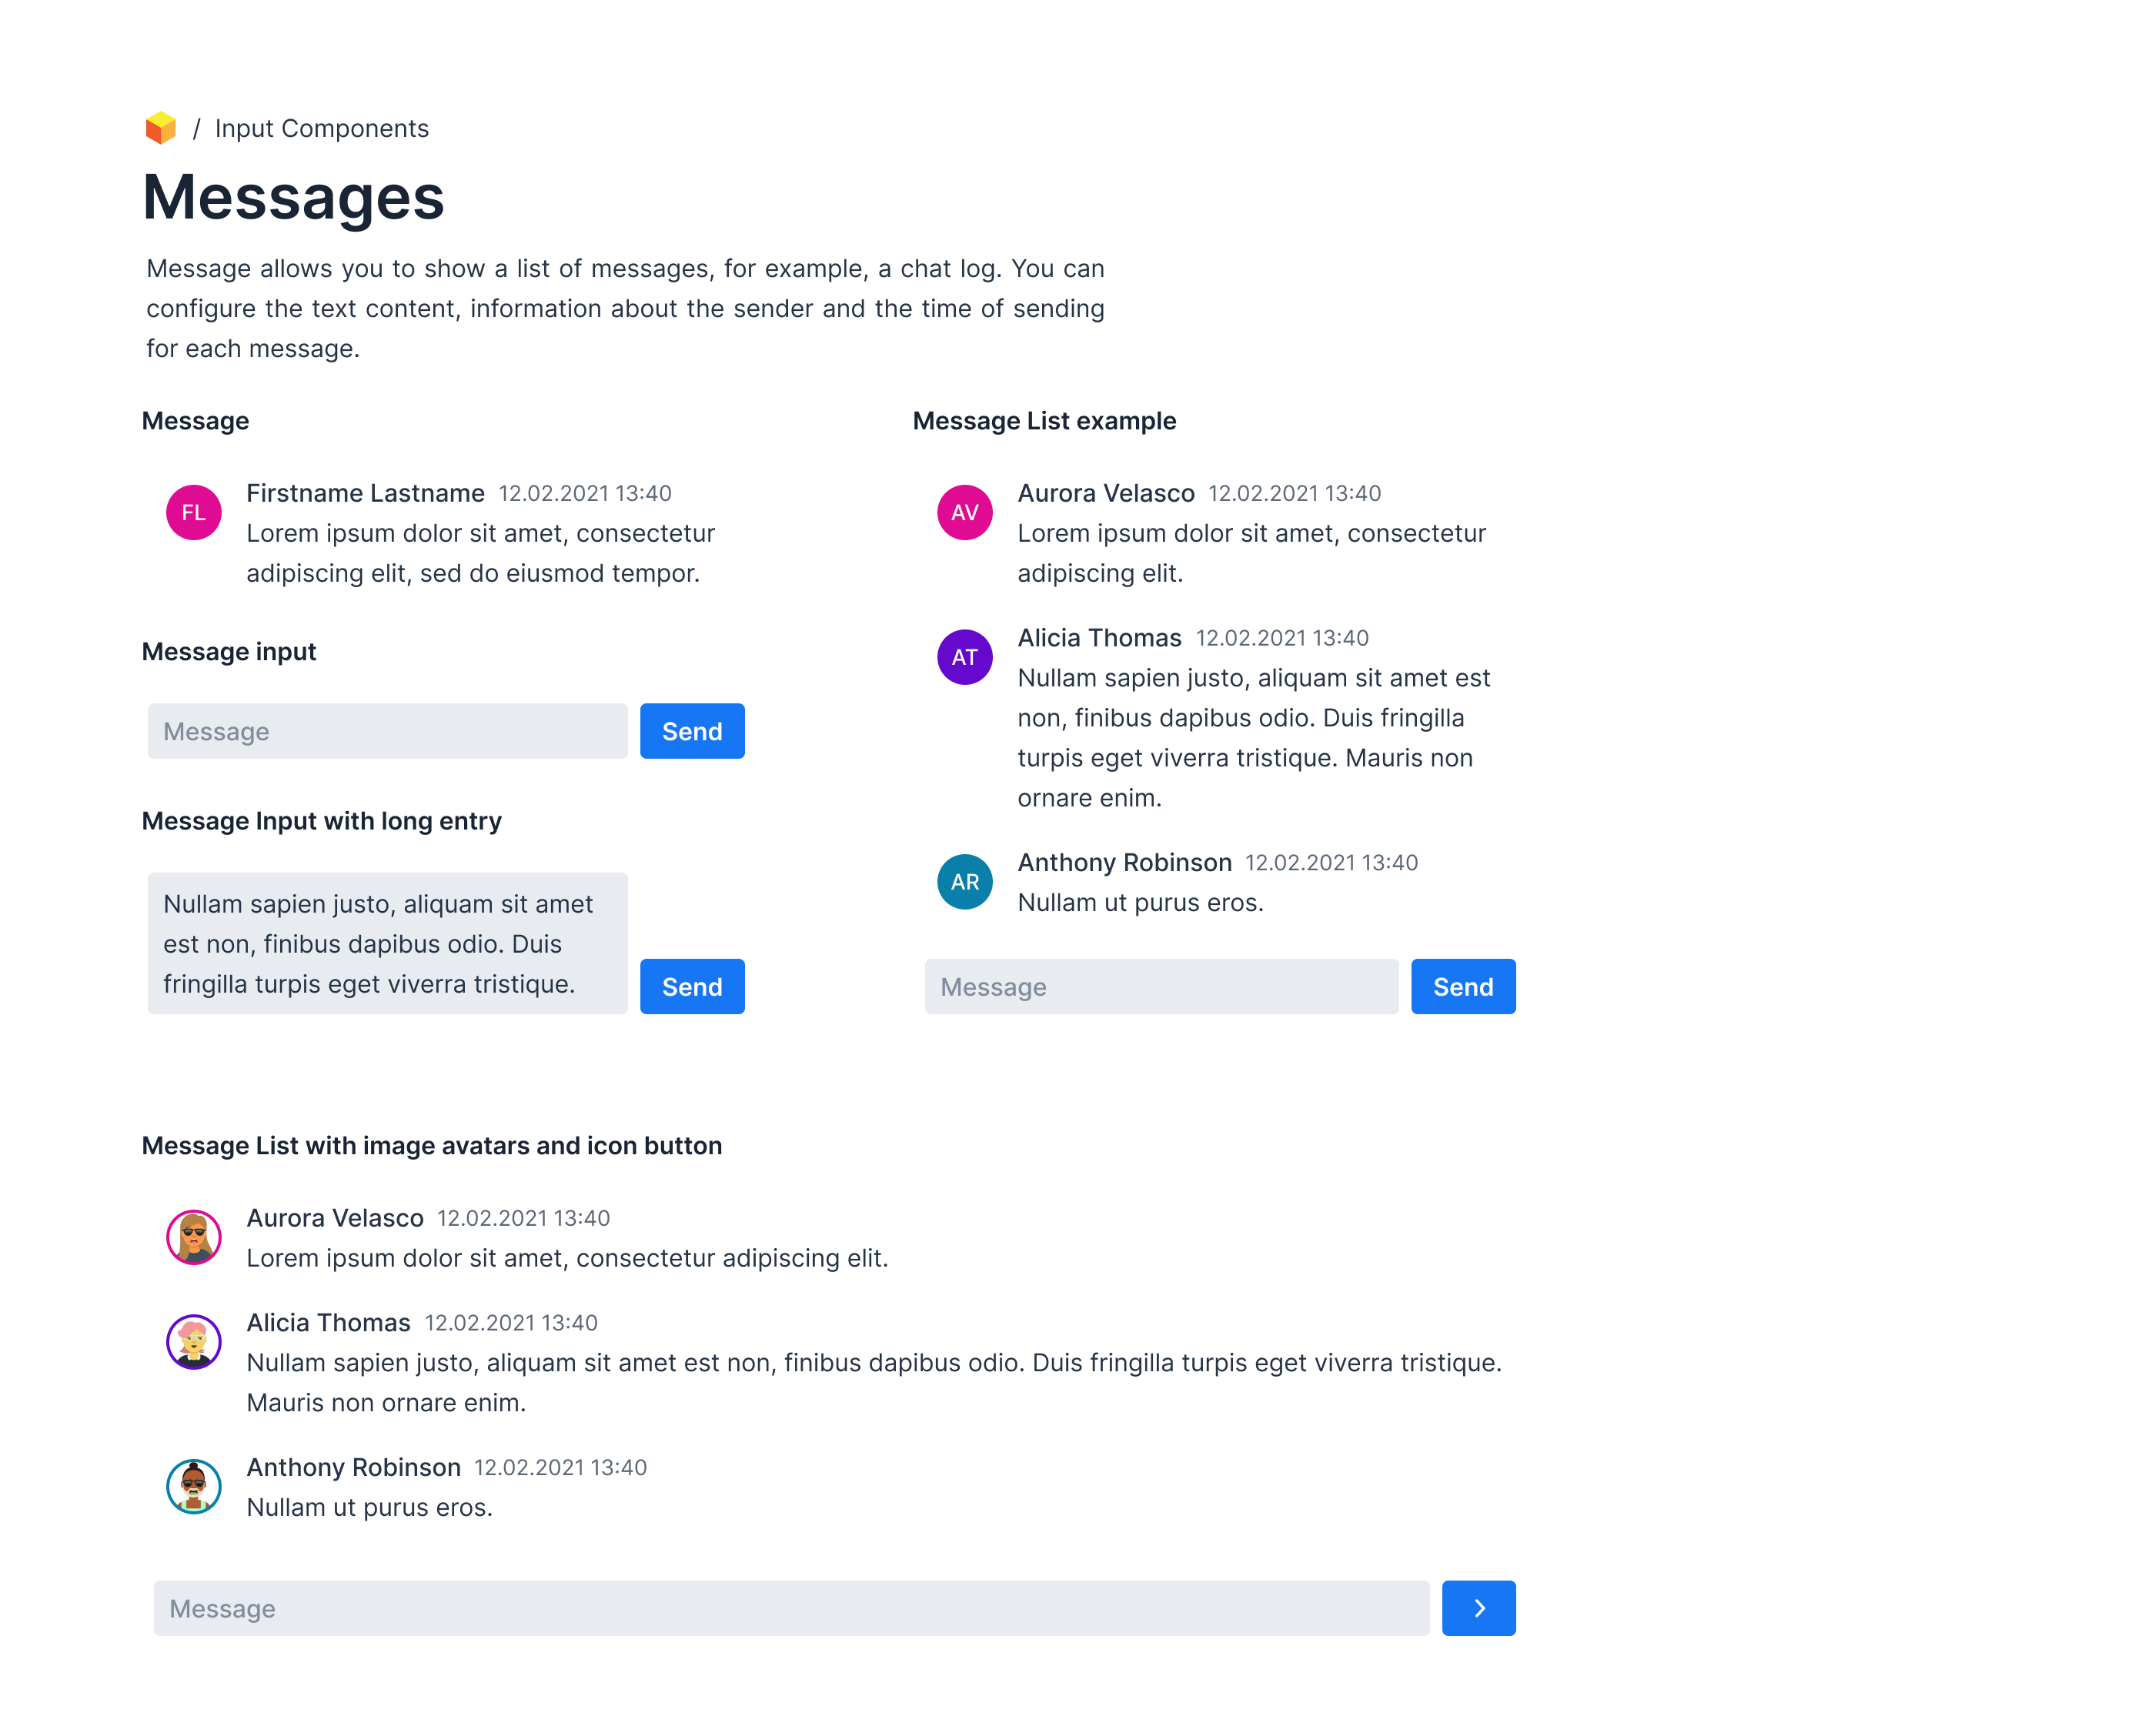Click the Firstname Lastname sender name
The image size is (2155, 1736).
tap(365, 493)
